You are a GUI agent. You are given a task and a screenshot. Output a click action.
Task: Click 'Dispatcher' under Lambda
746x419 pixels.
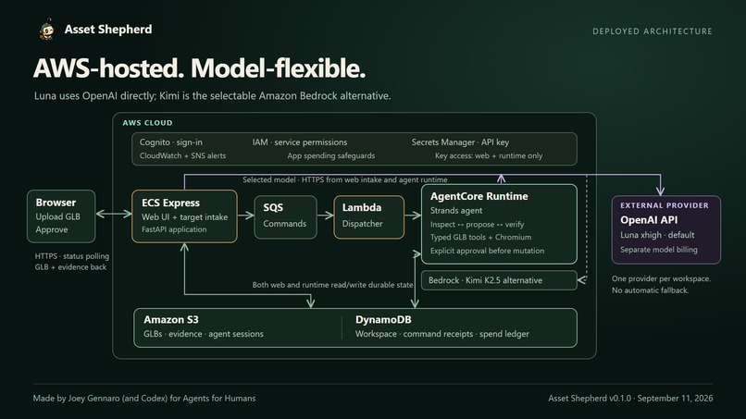362,224
